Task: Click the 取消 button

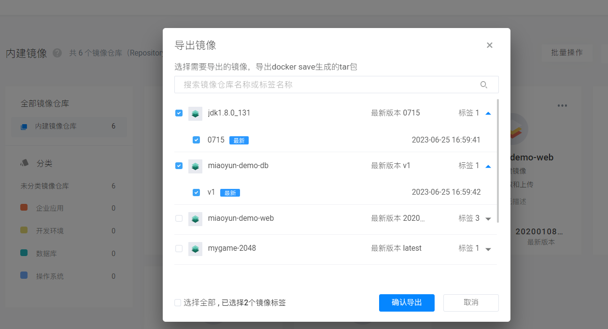Action: [x=470, y=303]
